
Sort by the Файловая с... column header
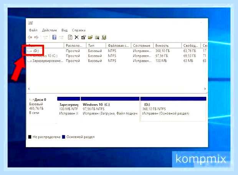point(118,46)
